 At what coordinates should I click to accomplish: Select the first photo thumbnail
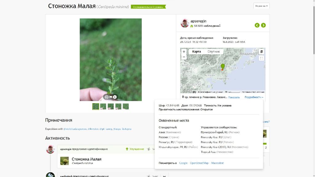coord(96,106)
